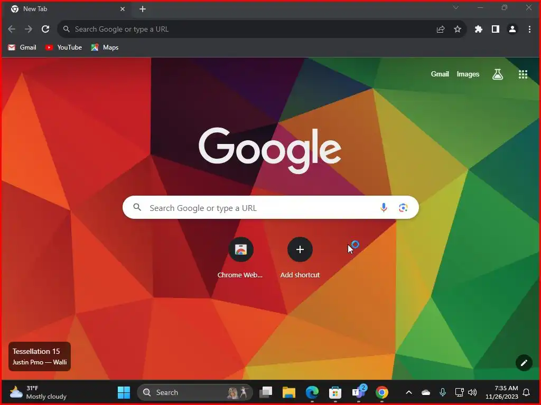Share this page icon in address bar
Viewport: 541px width, 405px height.
pyautogui.click(x=441, y=30)
